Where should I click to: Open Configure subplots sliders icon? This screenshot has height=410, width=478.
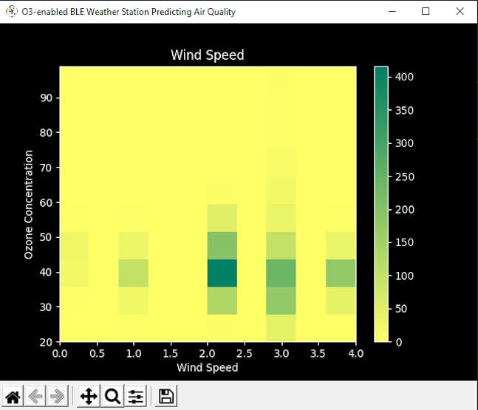tap(136, 396)
